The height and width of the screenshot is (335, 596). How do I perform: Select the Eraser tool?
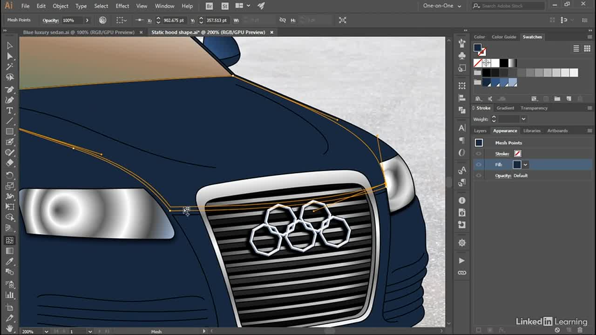coord(9,163)
